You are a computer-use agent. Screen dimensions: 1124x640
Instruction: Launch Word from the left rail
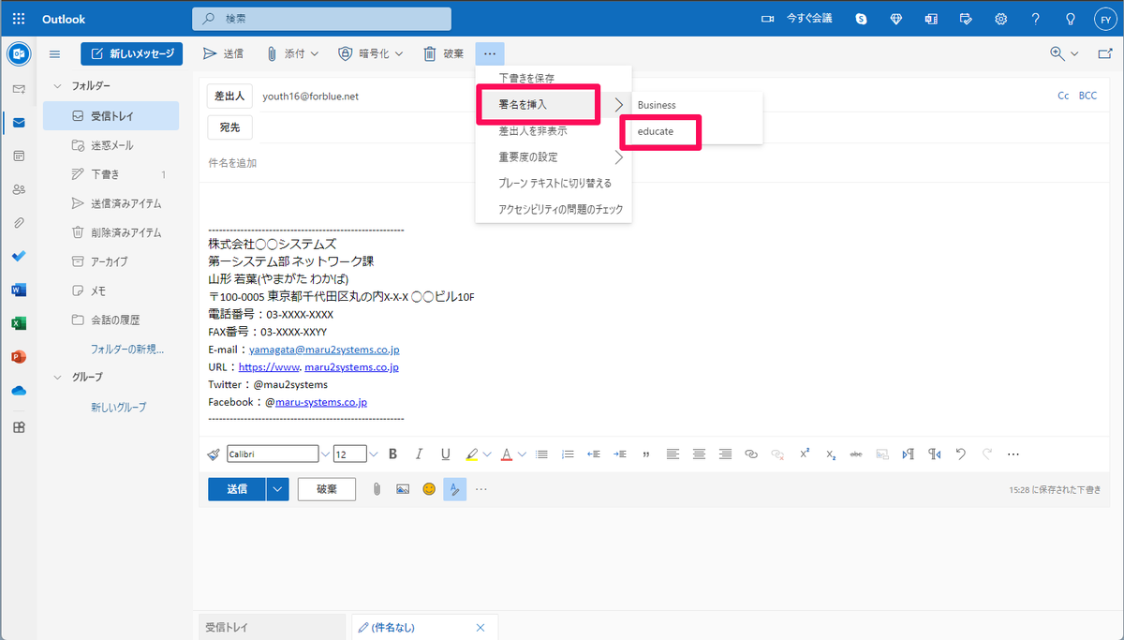[x=19, y=290]
